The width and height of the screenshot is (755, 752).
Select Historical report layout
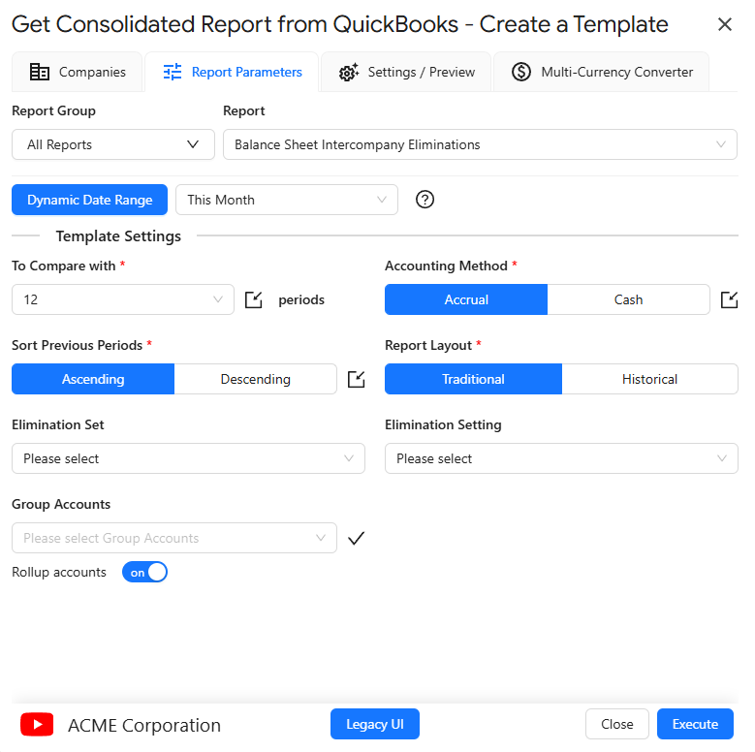[649, 379]
